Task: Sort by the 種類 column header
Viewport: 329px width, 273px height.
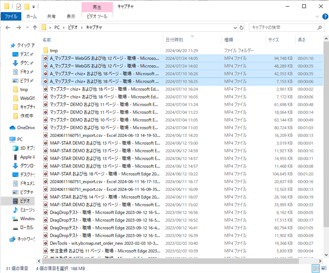Action: coord(244,40)
